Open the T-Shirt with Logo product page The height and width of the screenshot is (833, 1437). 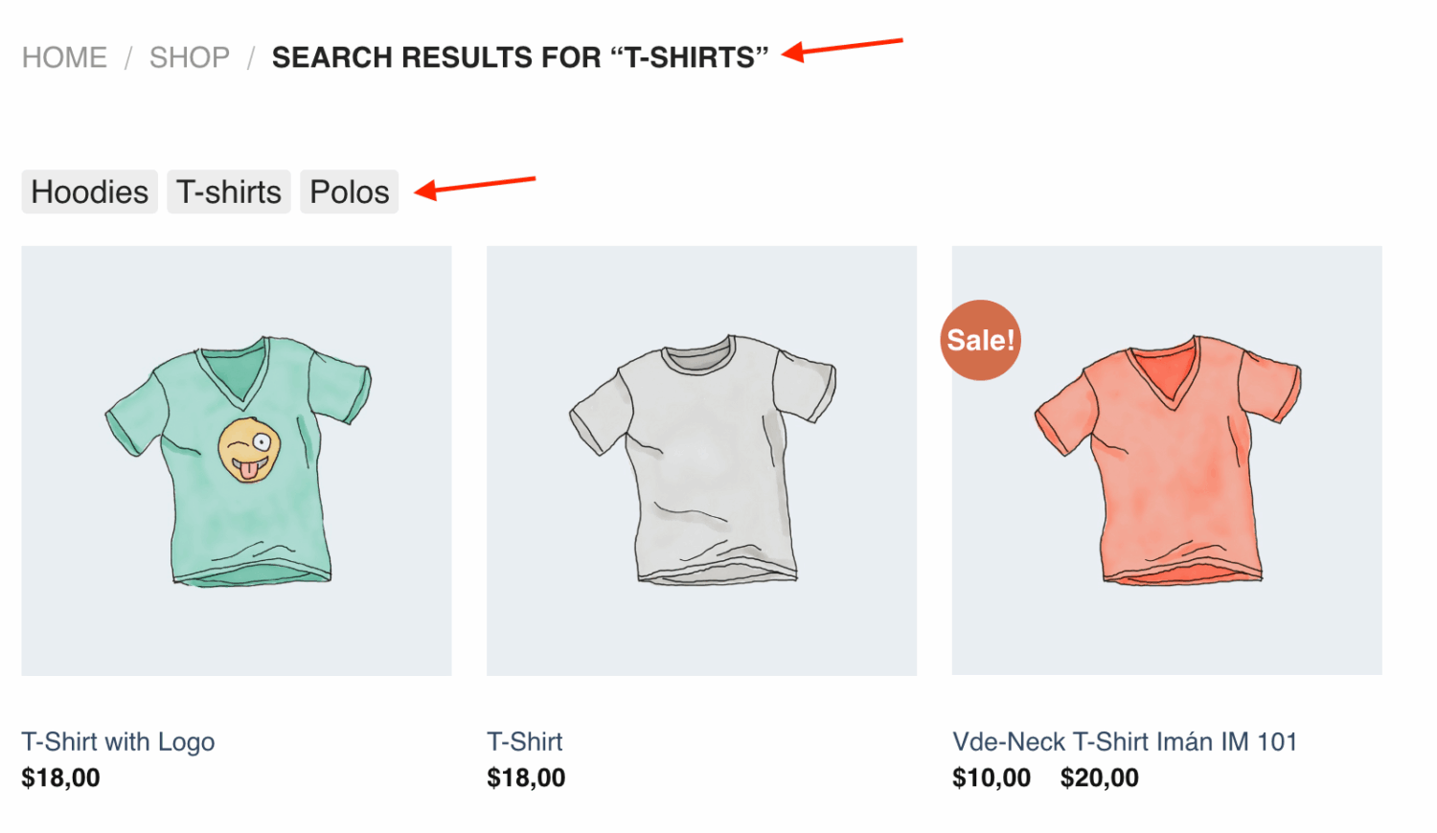119,741
